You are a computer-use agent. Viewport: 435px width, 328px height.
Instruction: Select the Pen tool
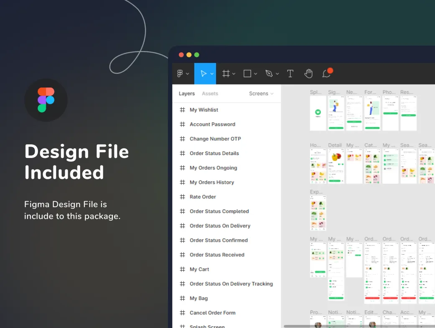[269, 74]
